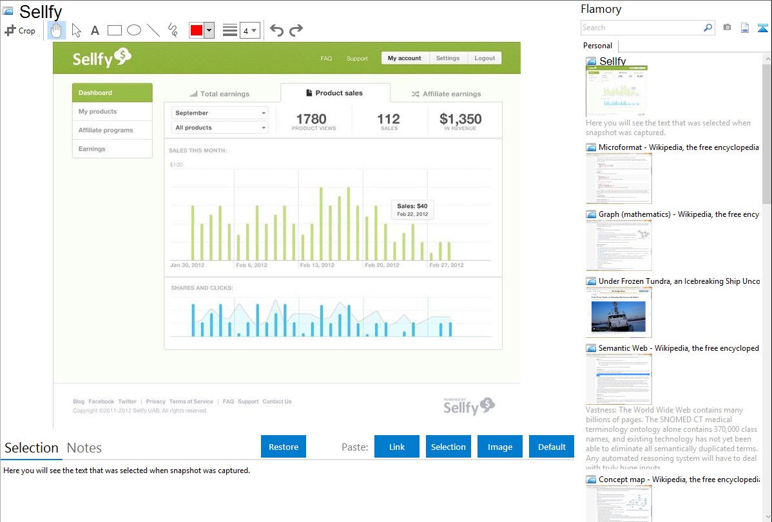The height and width of the screenshot is (522, 772).
Task: Click the icon beside Microformat snapshot title
Action: click(x=591, y=147)
